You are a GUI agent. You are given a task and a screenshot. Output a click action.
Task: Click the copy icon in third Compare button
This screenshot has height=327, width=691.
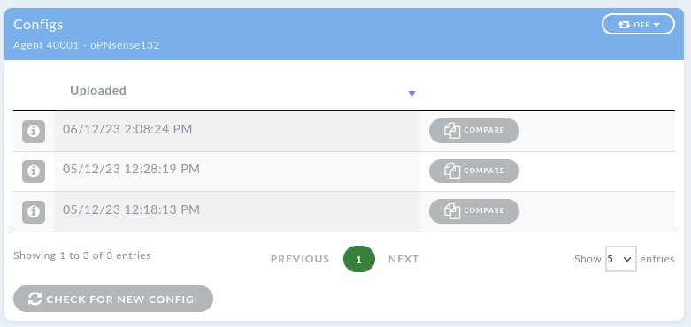click(x=452, y=211)
